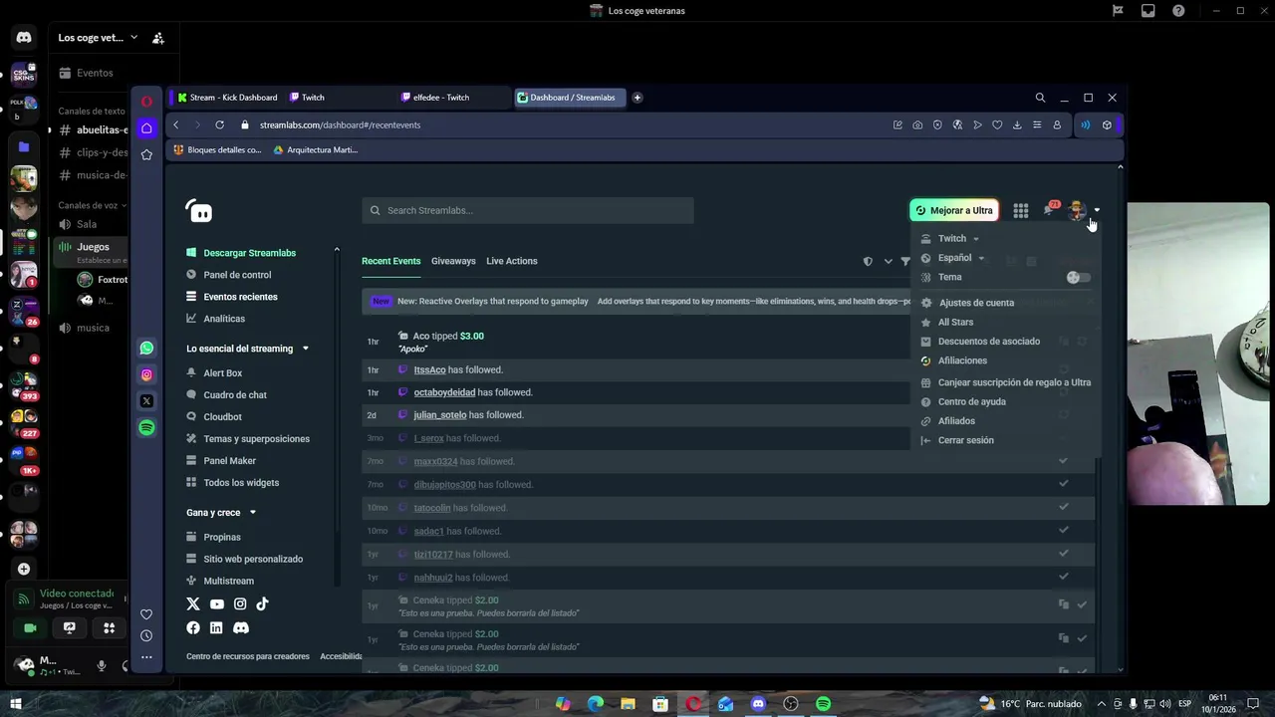Switch to the Live Actions tab
The width and height of the screenshot is (1275, 717).
[x=512, y=261]
